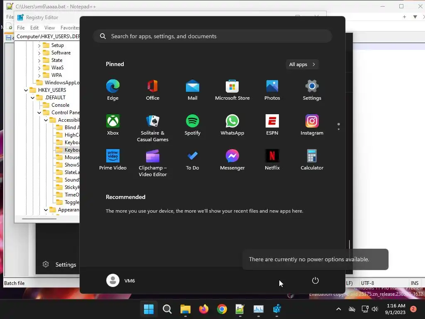Collapse the HKEY_USERS hive
425x319 pixels.
[26, 90]
